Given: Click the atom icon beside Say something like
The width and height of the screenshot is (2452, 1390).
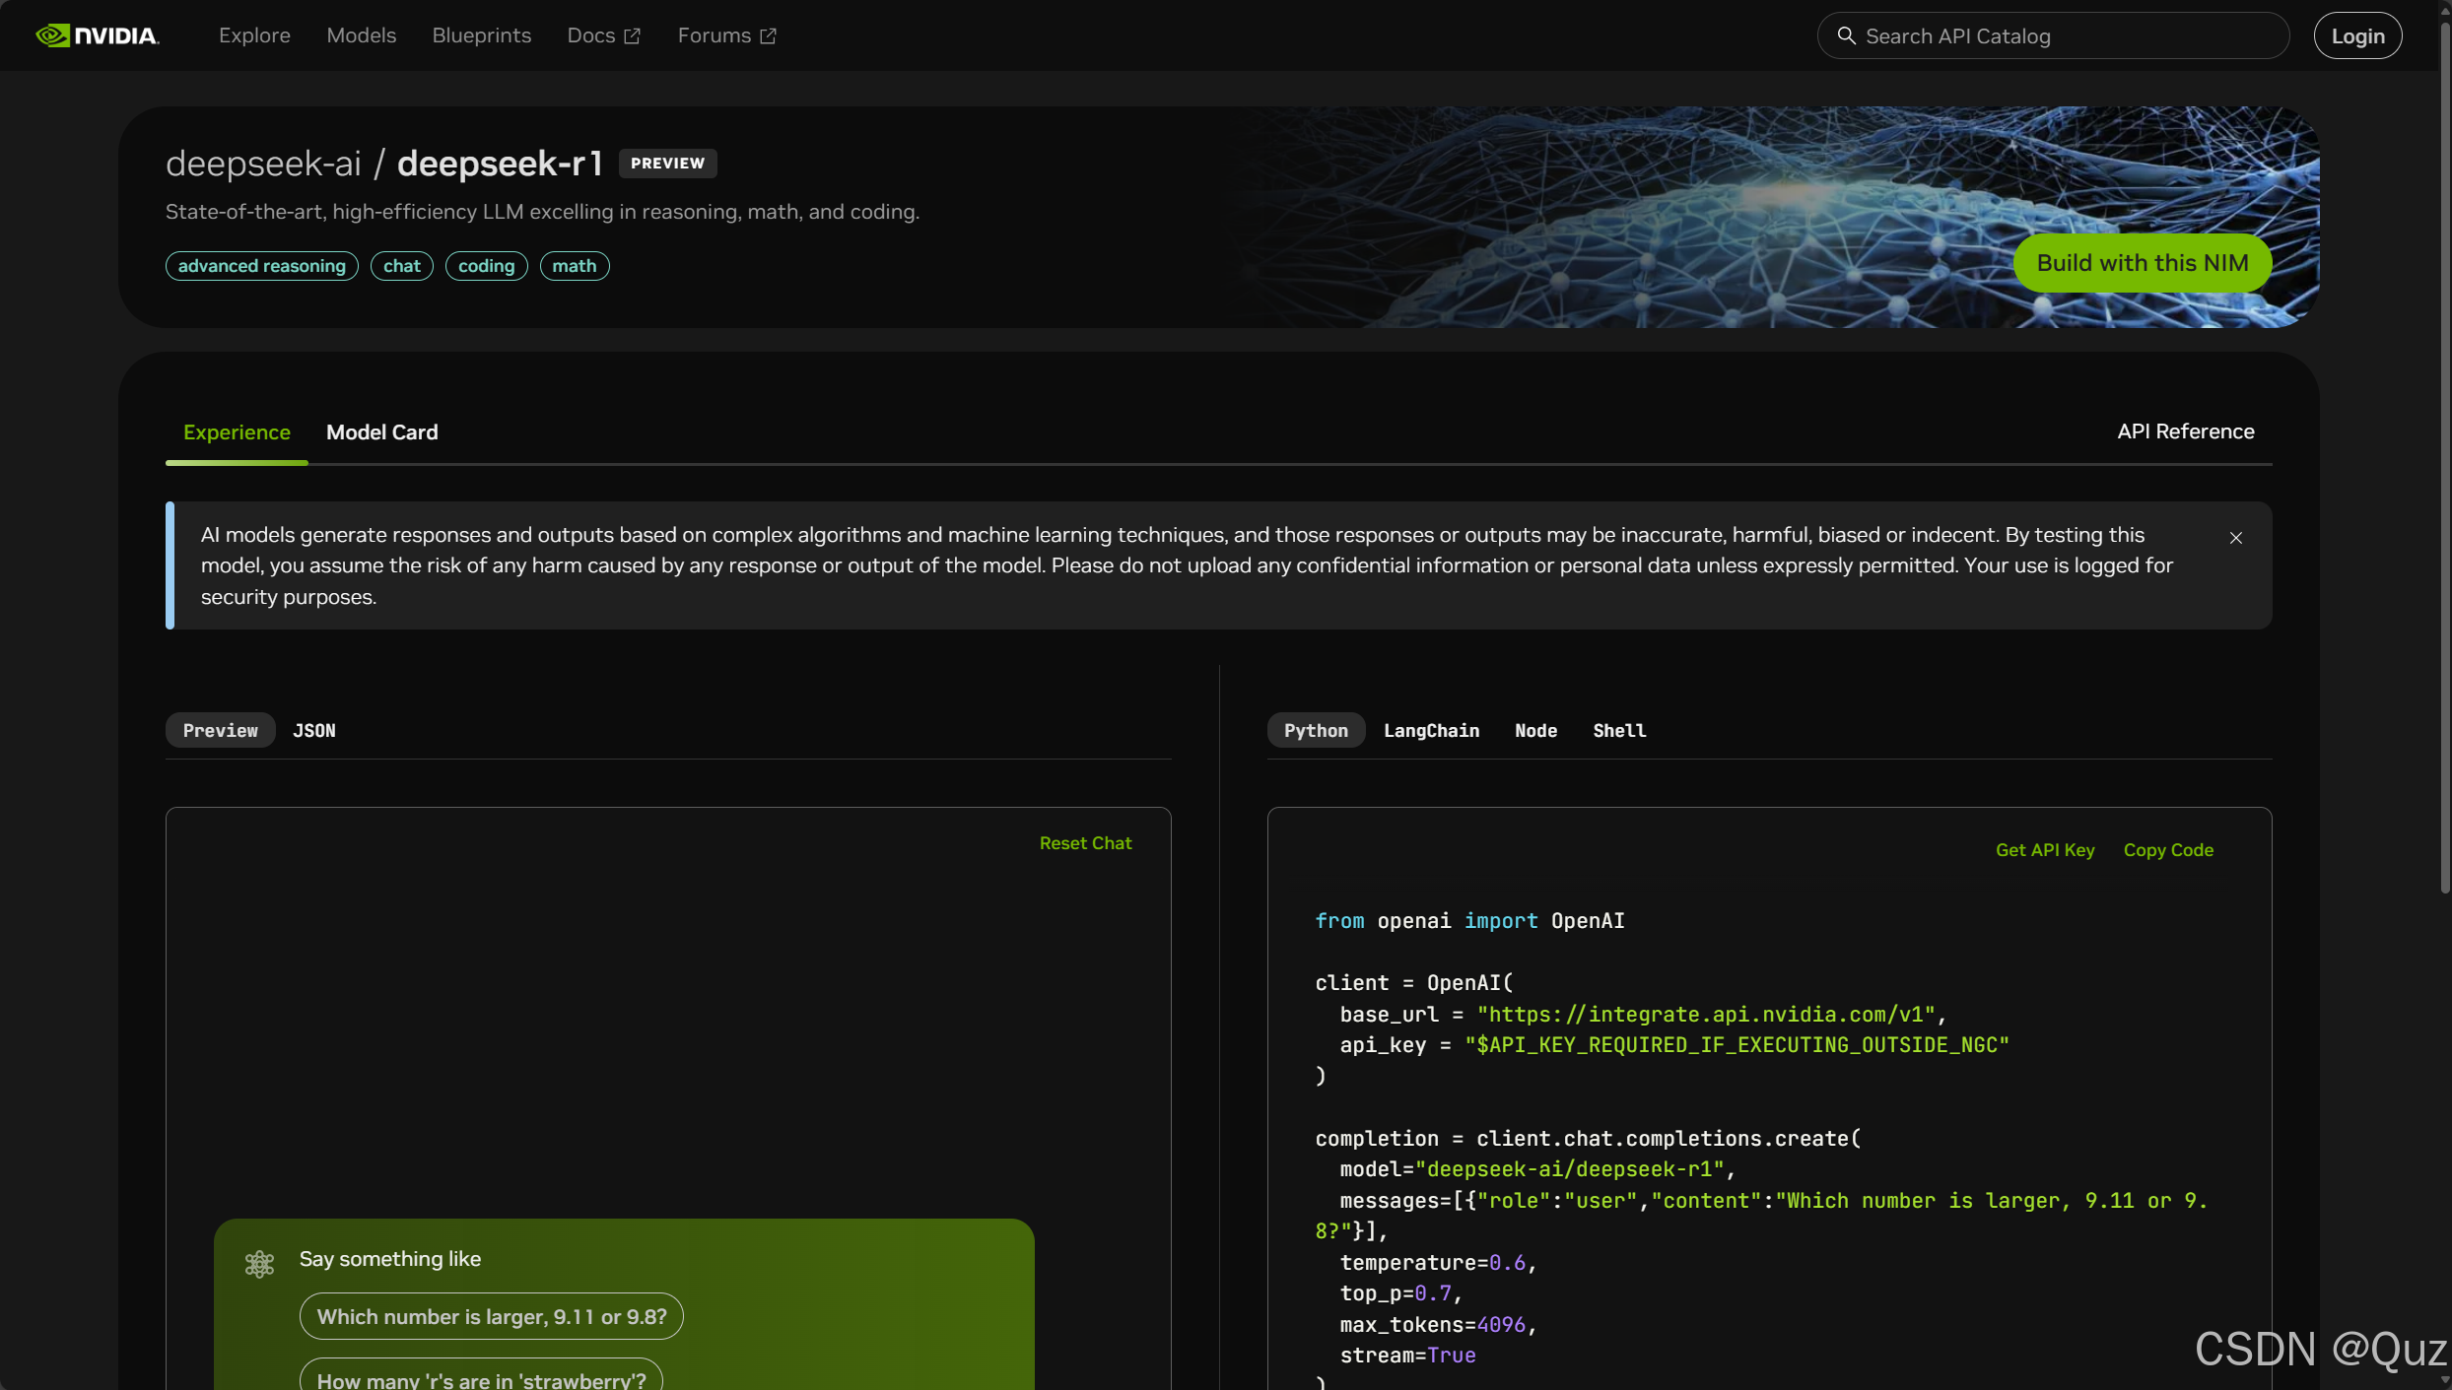Looking at the screenshot, I should click(259, 1263).
